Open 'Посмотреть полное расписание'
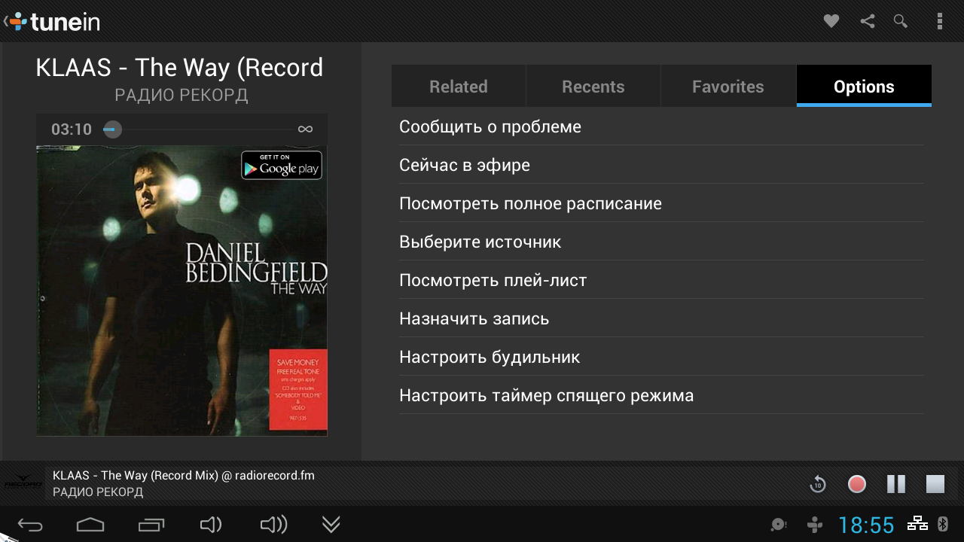This screenshot has width=964, height=542. tap(661, 203)
